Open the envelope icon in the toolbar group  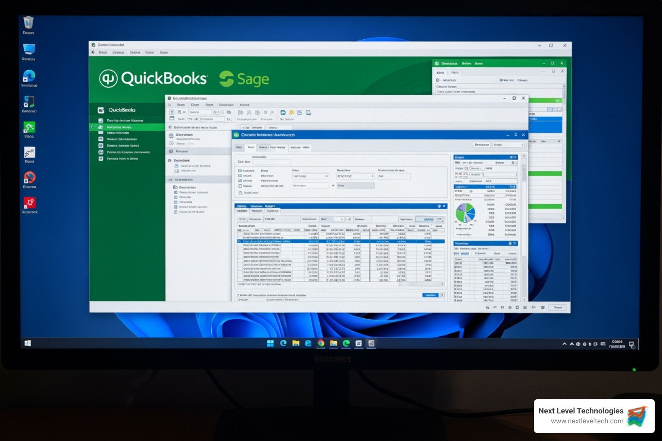coord(300,112)
